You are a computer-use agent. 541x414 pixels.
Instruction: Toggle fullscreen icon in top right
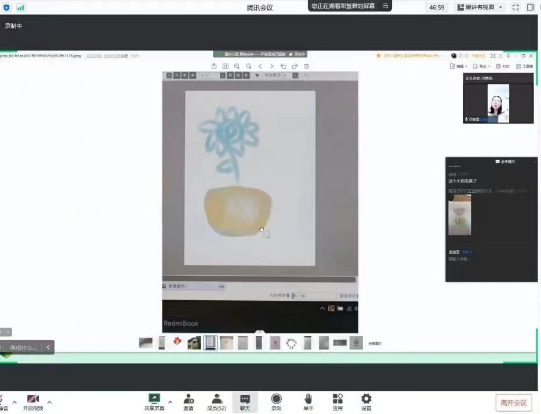pyautogui.click(x=515, y=8)
